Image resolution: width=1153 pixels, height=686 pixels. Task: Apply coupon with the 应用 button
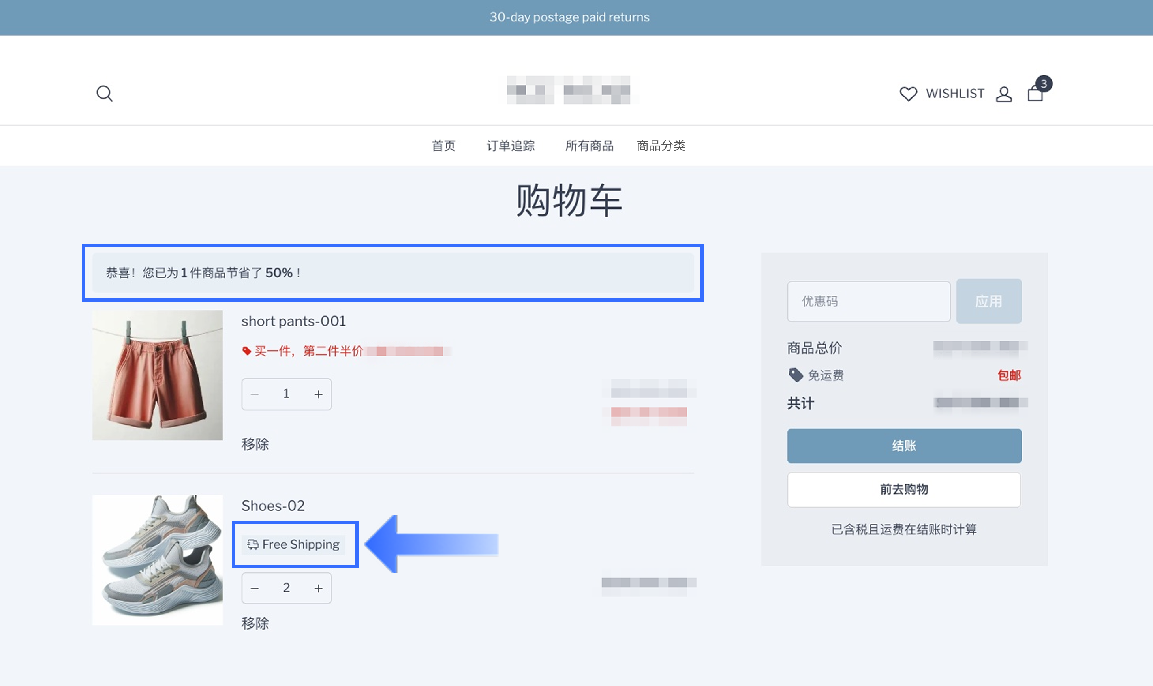[x=989, y=302]
